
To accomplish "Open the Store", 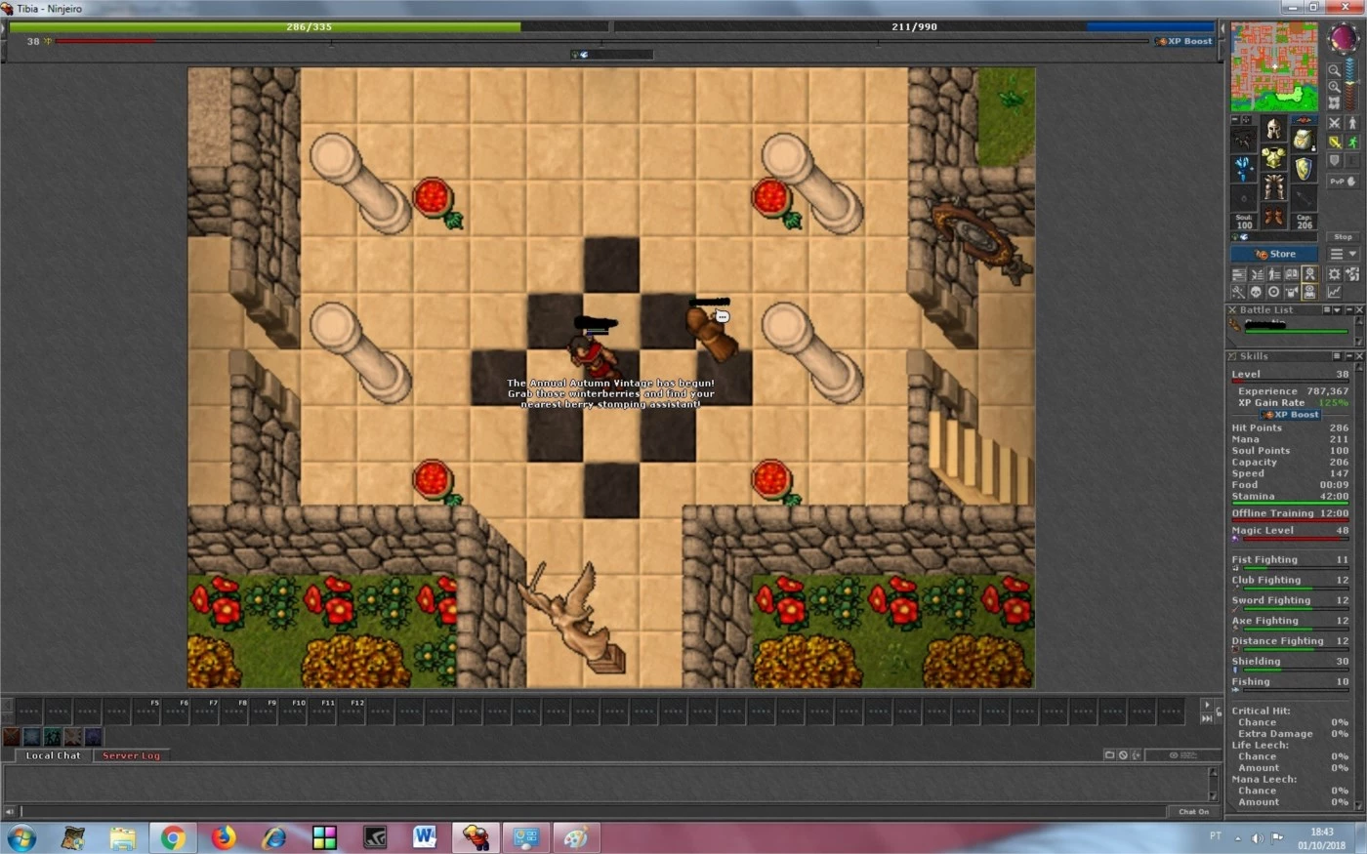I will (1274, 254).
